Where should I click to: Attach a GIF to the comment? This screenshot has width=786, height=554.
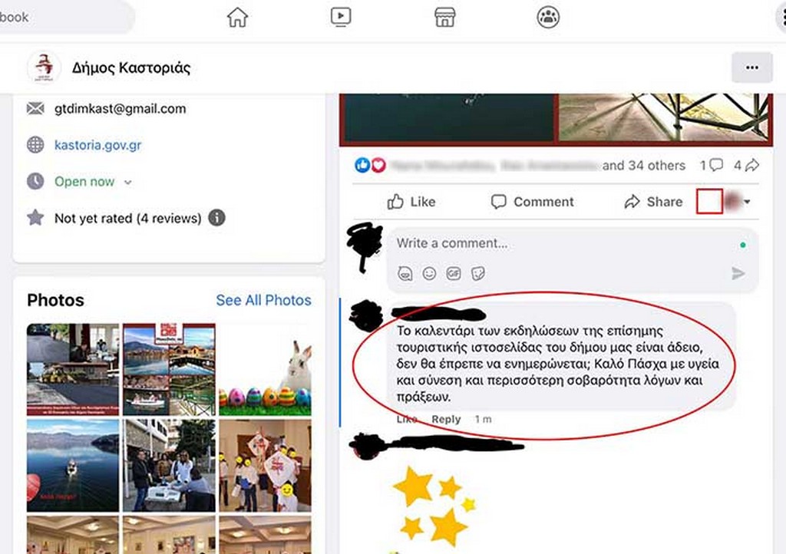pos(454,273)
